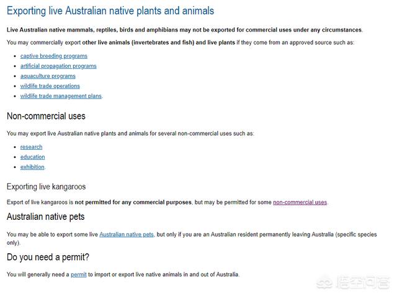Open the captive breeding programs link
The height and width of the screenshot is (296, 397).
[x=54, y=56]
